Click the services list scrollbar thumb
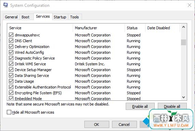 [183, 43]
